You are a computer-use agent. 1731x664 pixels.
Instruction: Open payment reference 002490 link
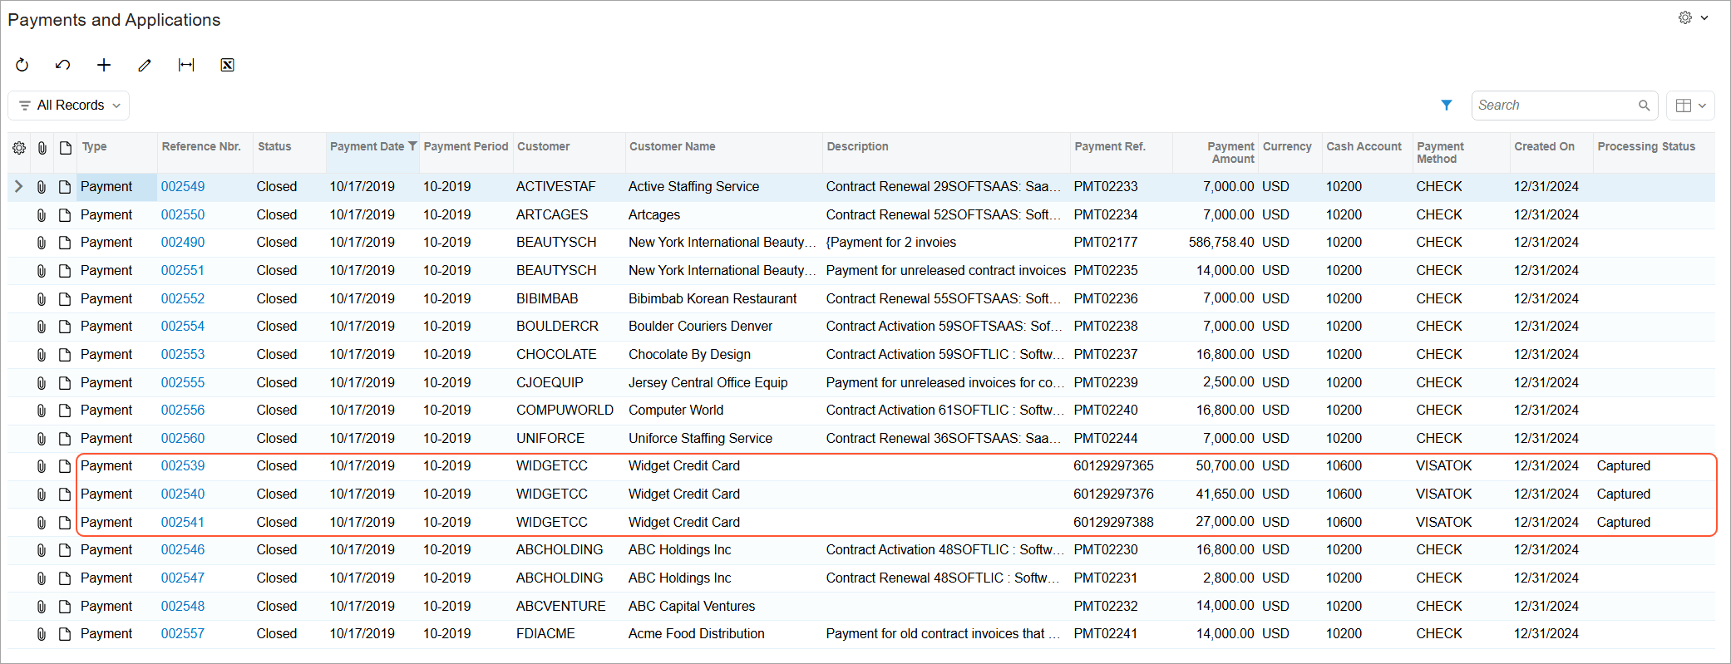coord(183,243)
